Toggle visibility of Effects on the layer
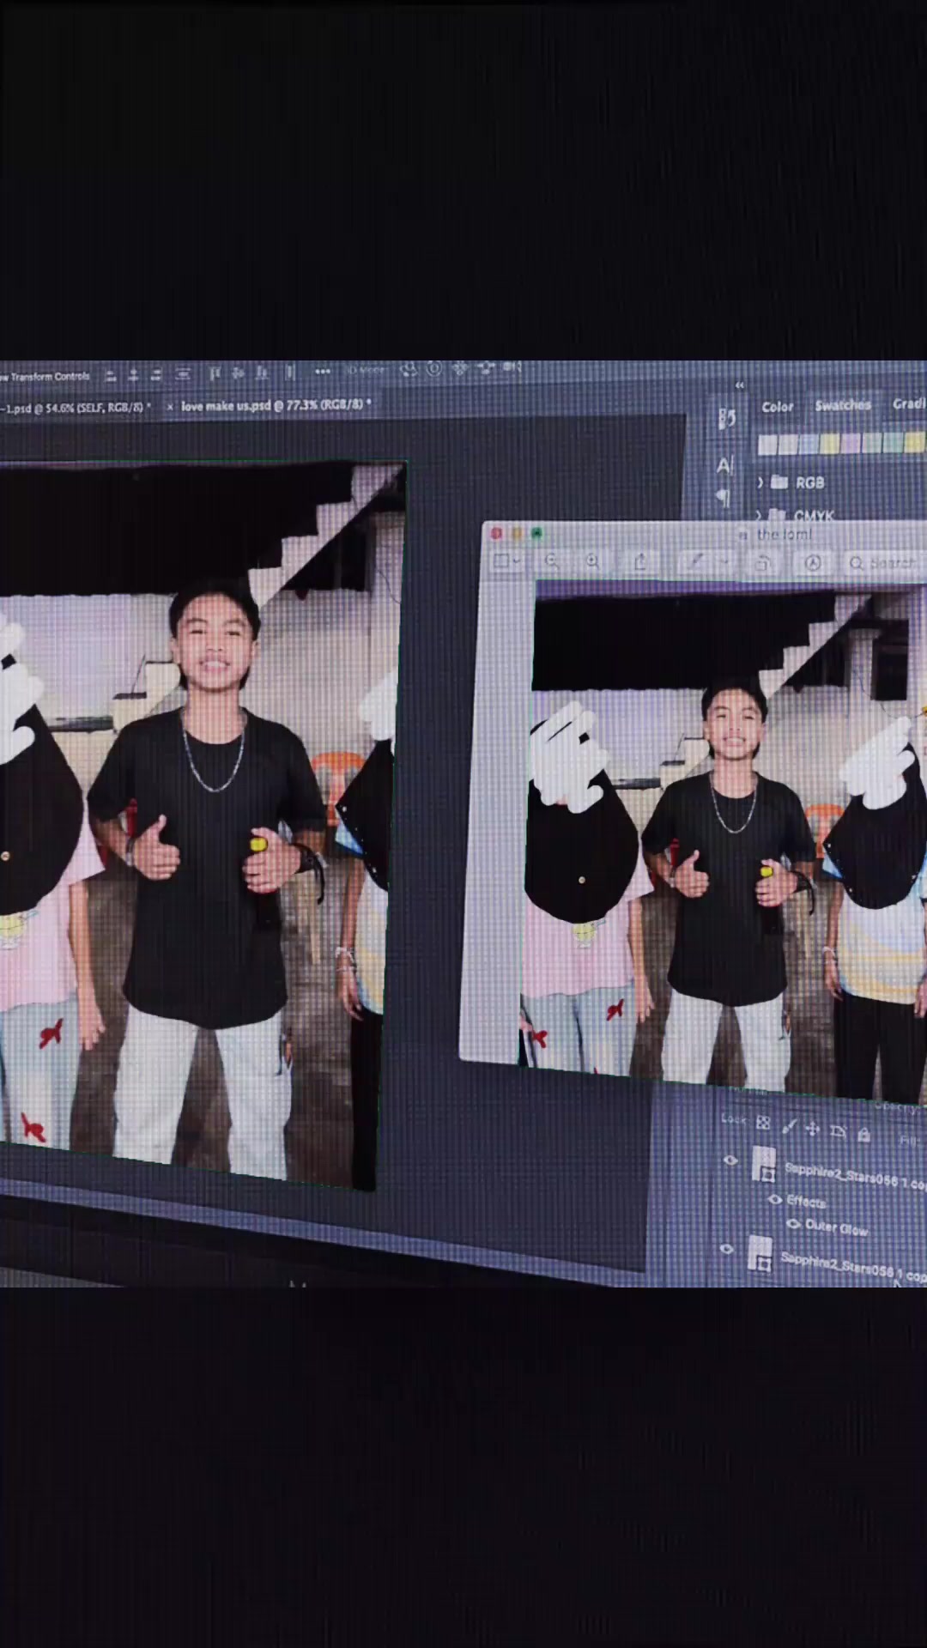The width and height of the screenshot is (927, 1648). (x=775, y=1199)
